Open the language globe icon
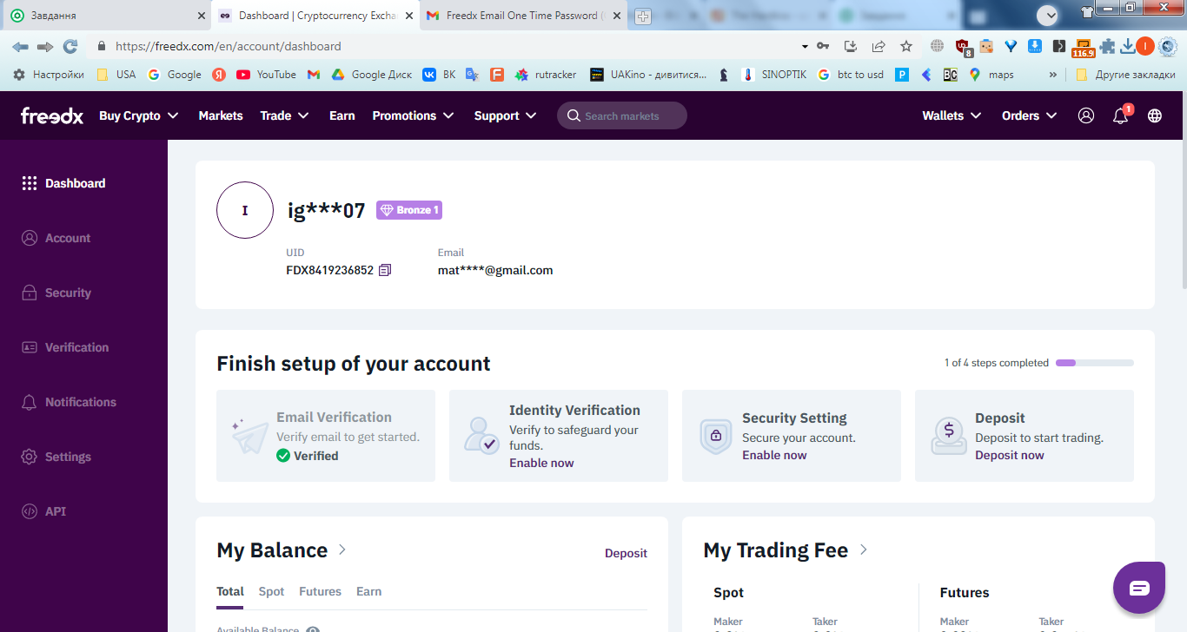The image size is (1187, 632). coord(1155,115)
